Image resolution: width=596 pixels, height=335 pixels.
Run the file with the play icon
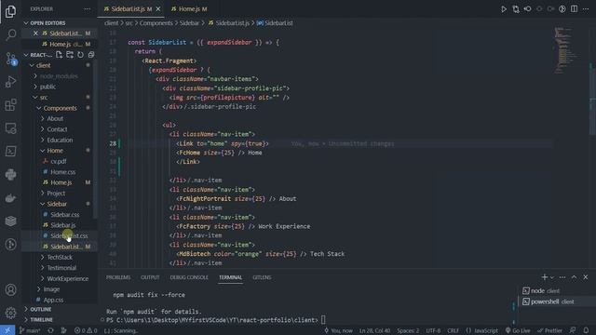[504, 8]
